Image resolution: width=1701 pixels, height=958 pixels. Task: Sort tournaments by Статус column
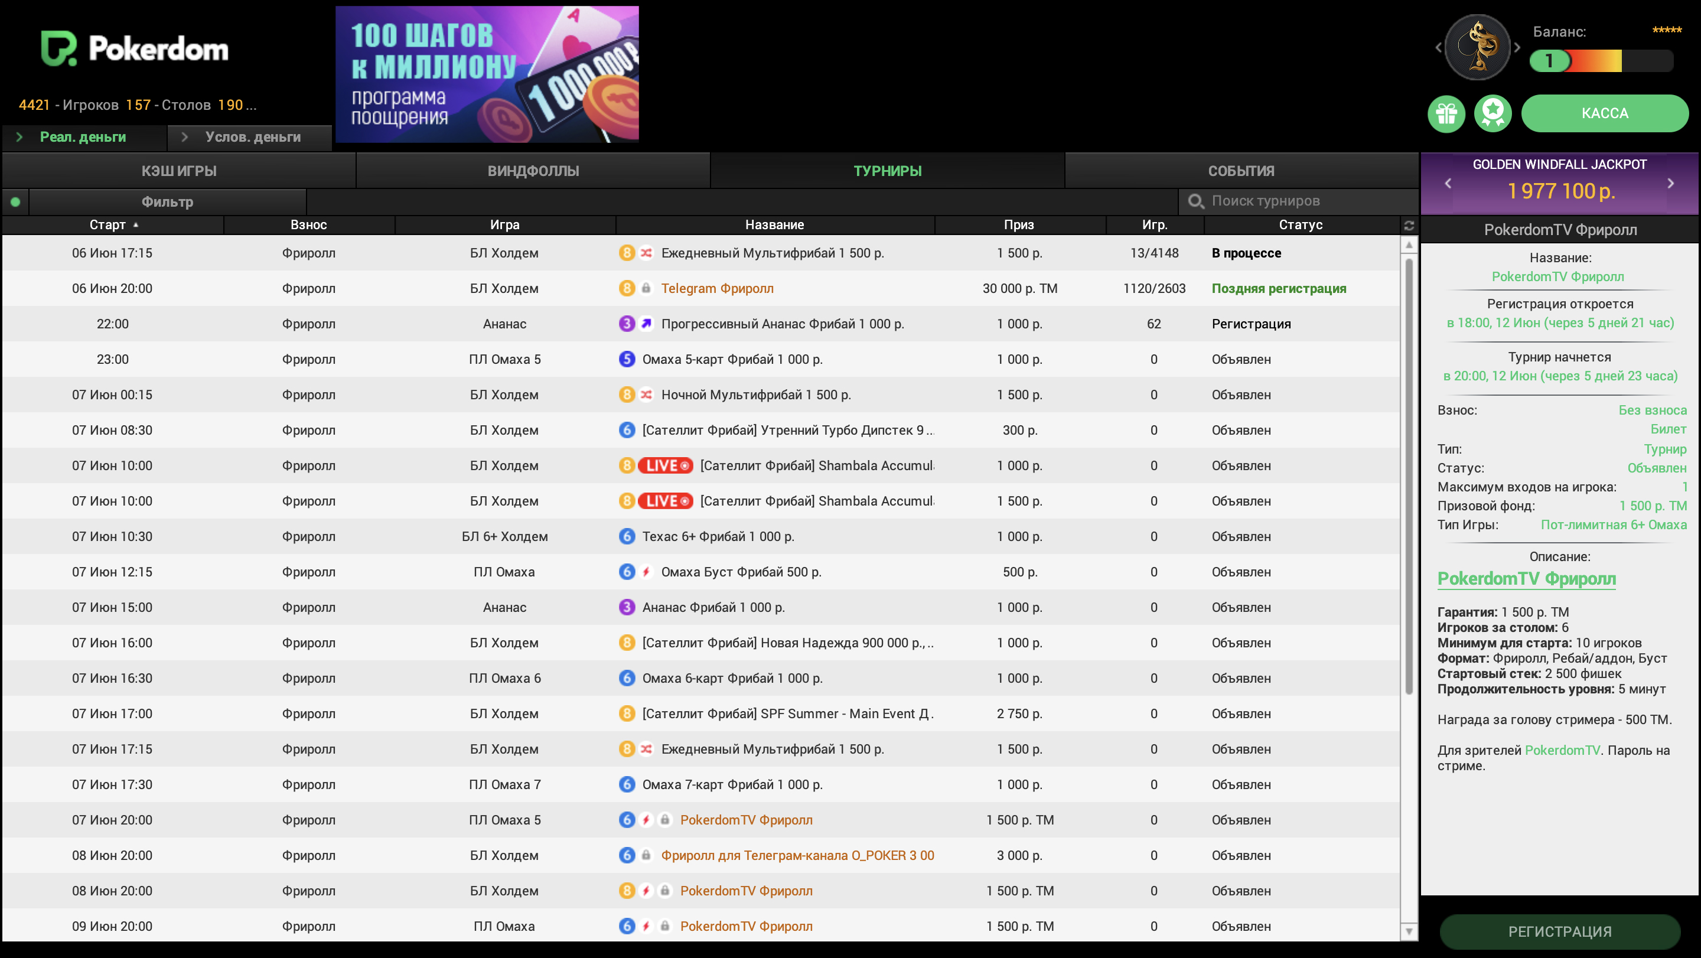point(1301,225)
